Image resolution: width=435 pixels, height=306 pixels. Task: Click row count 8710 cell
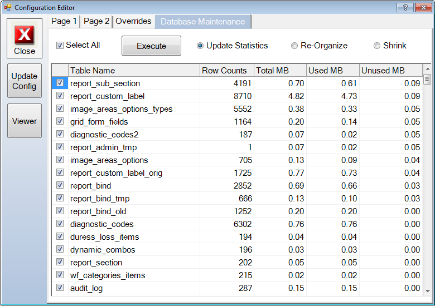[227, 96]
